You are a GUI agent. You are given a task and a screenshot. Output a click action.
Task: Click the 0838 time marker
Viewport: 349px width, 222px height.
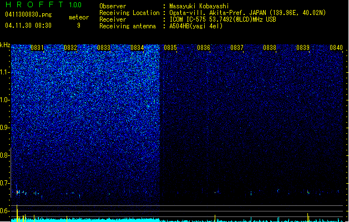click(270, 48)
